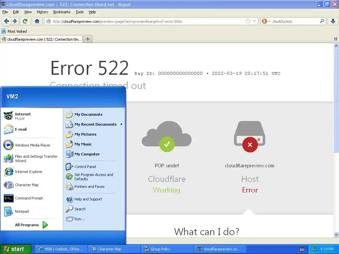Click the browser Forward arrow button

15,21
